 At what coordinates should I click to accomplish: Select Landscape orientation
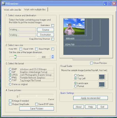tap(75, 83)
